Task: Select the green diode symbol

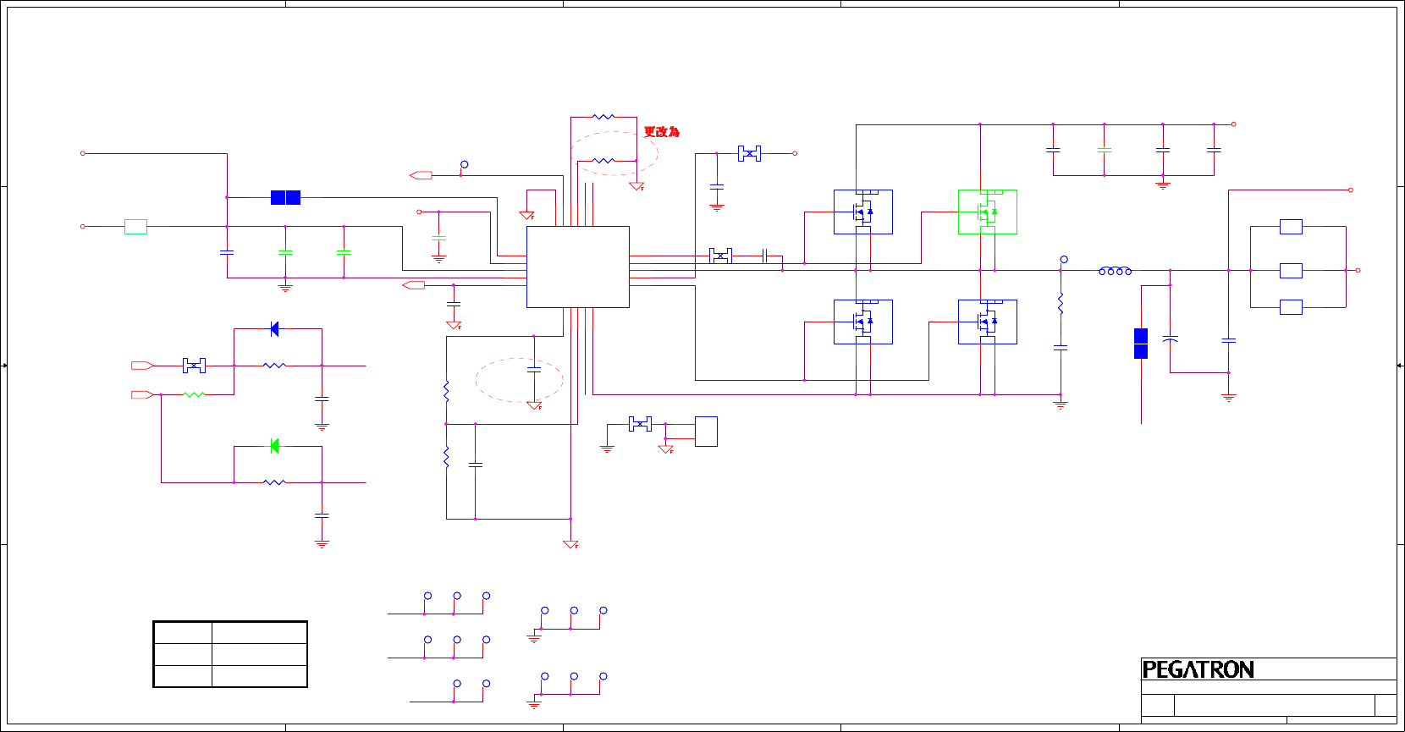Action: pos(274,446)
